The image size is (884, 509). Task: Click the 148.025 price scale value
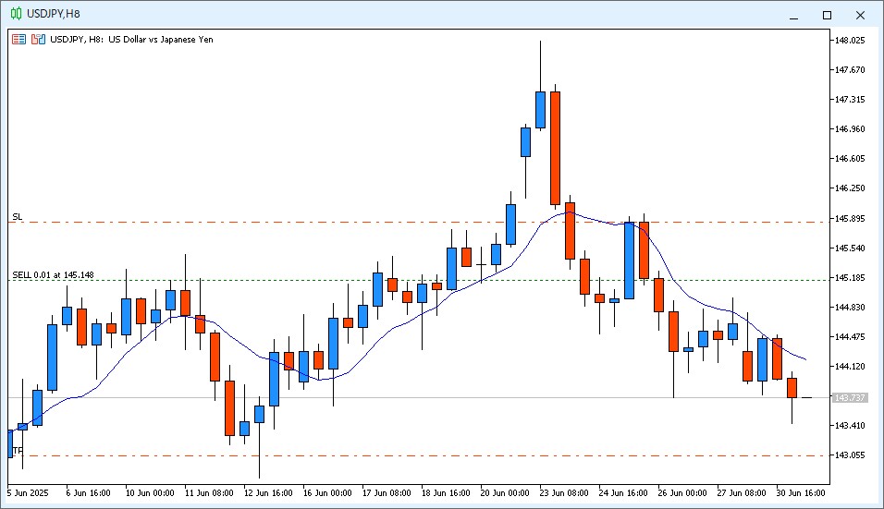[x=850, y=40]
